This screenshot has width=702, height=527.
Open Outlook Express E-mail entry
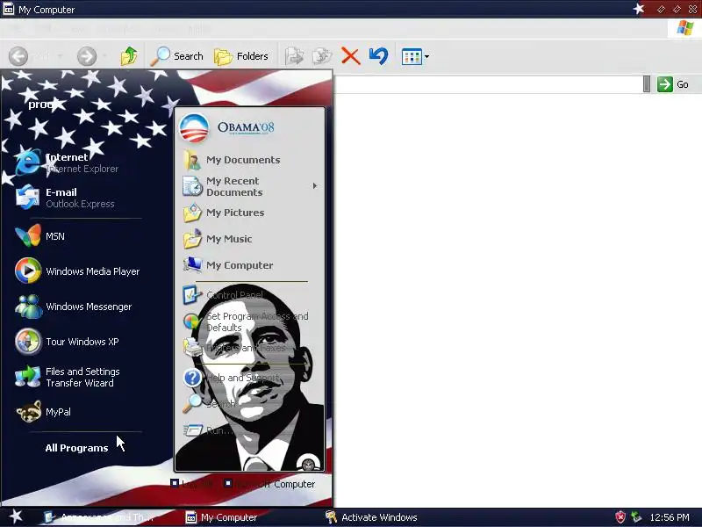(x=65, y=198)
